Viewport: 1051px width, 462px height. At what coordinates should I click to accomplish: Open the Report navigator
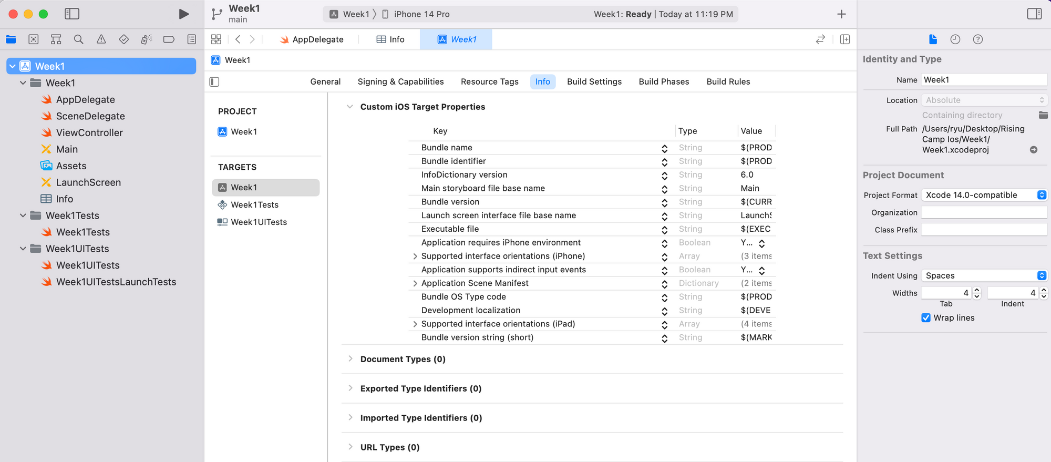192,39
